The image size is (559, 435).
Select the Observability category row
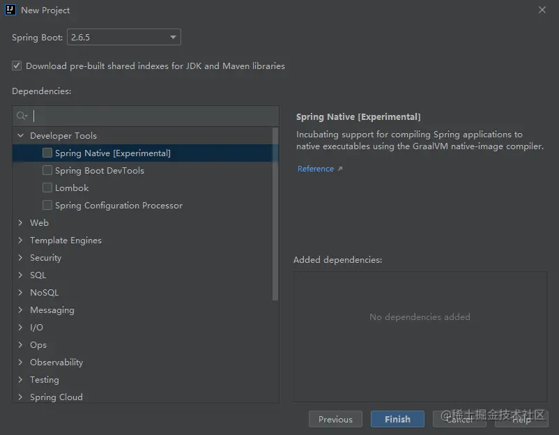[56, 362]
